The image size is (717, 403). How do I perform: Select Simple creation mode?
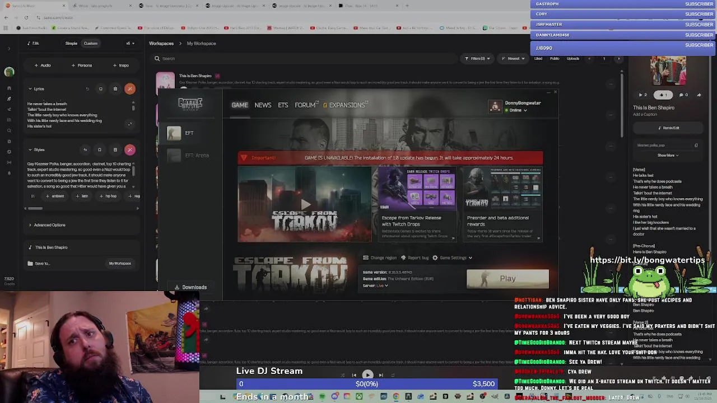pyautogui.click(x=71, y=44)
